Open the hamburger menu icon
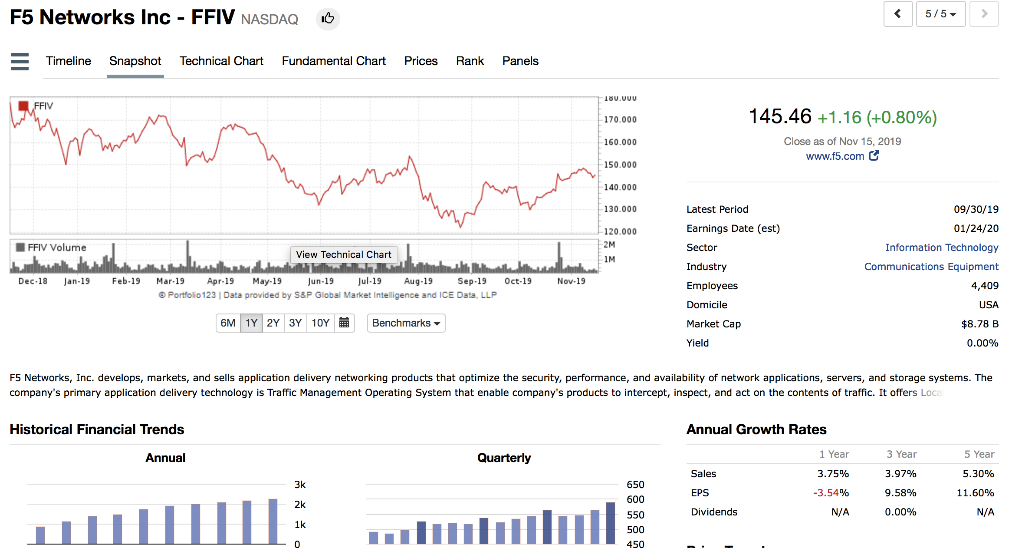1012x548 pixels. tap(20, 61)
